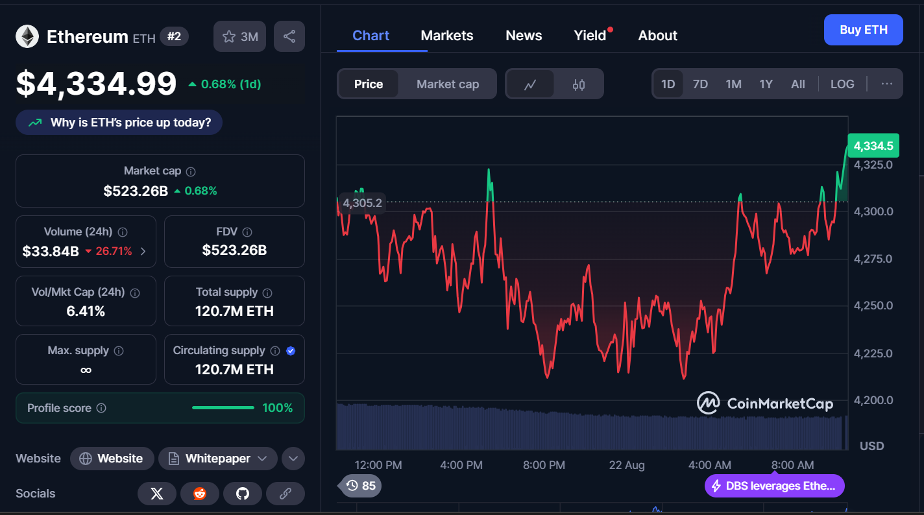Click the star watchlist 3M button
The height and width of the screenshot is (515, 924).
pyautogui.click(x=239, y=36)
